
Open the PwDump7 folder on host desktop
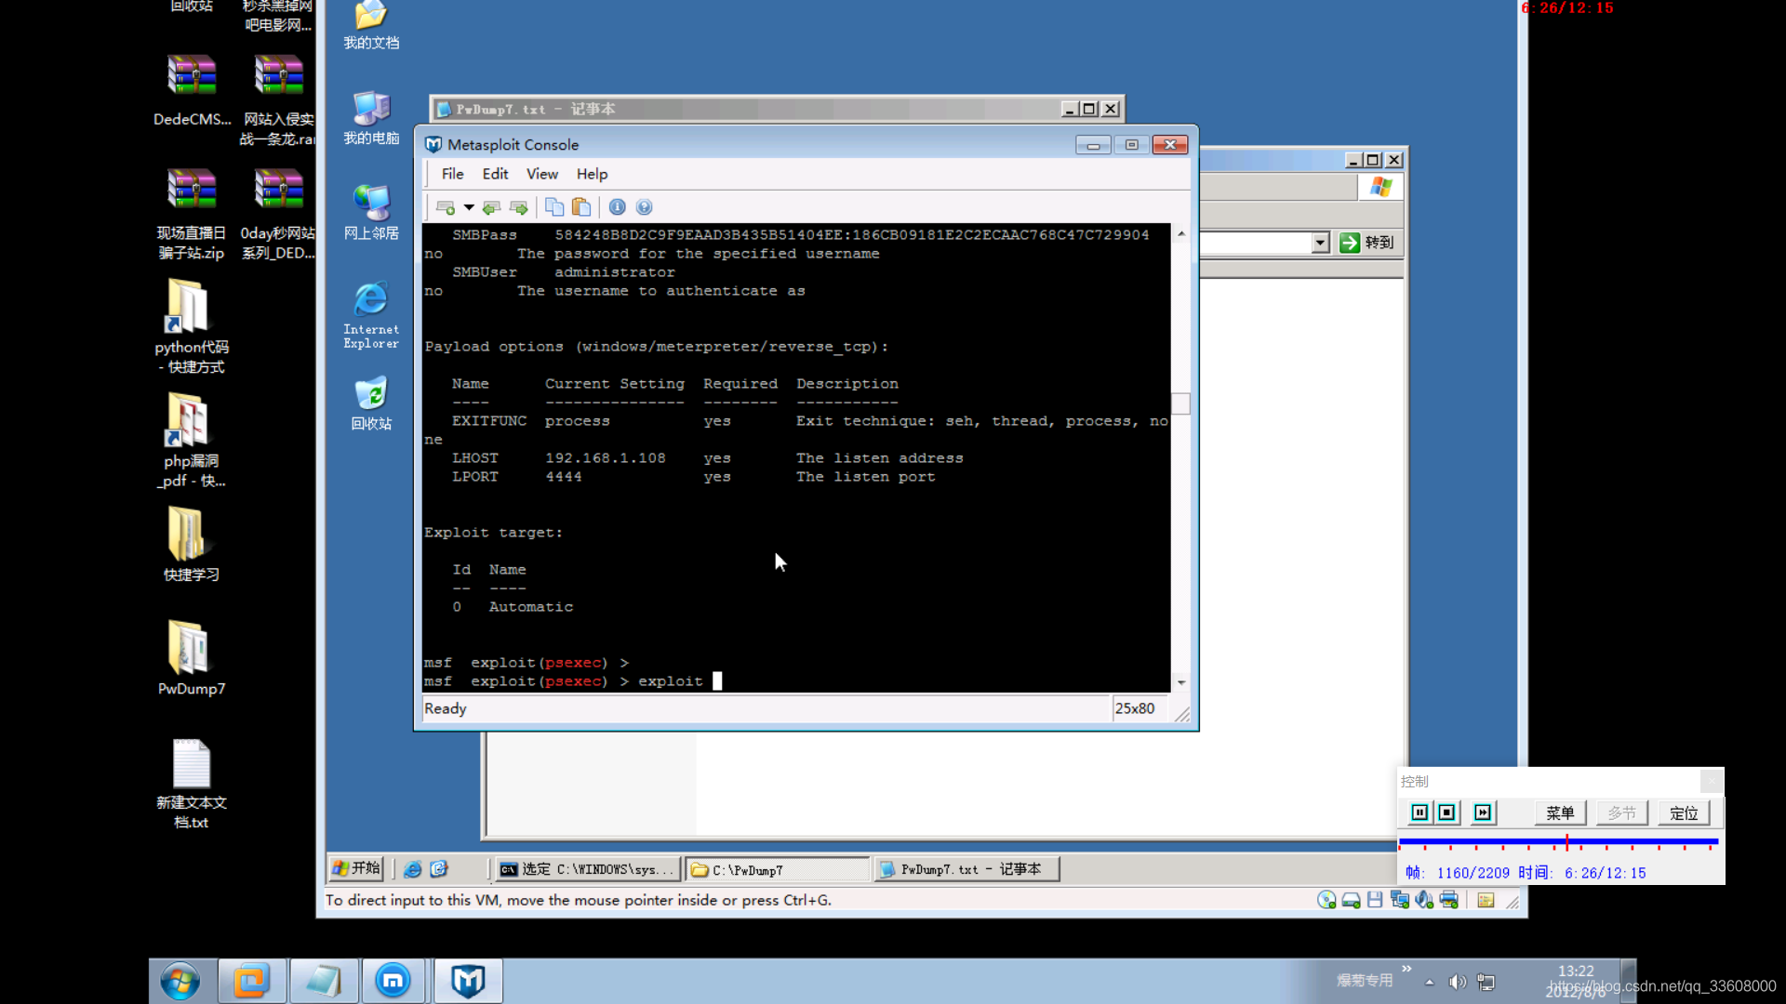coord(191,657)
